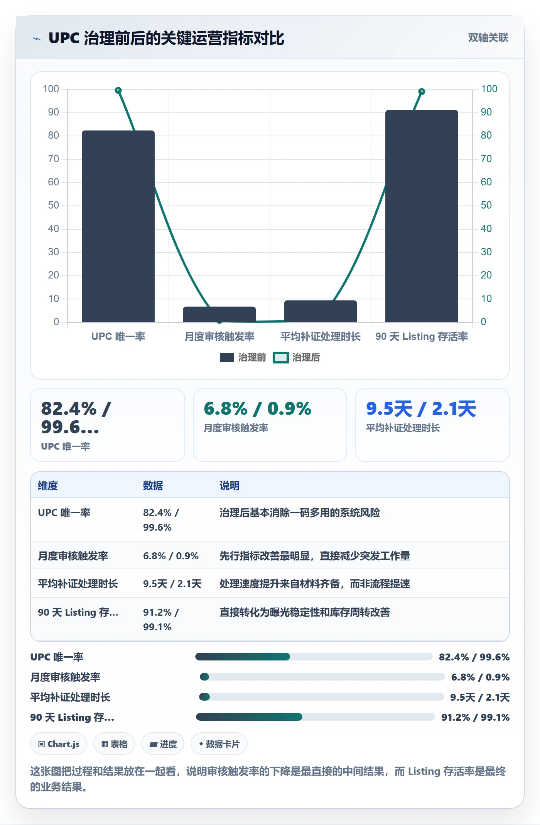Click the 82.4% / 99.6… stat card
Image resolution: width=540 pixels, height=825 pixels.
[x=108, y=425]
